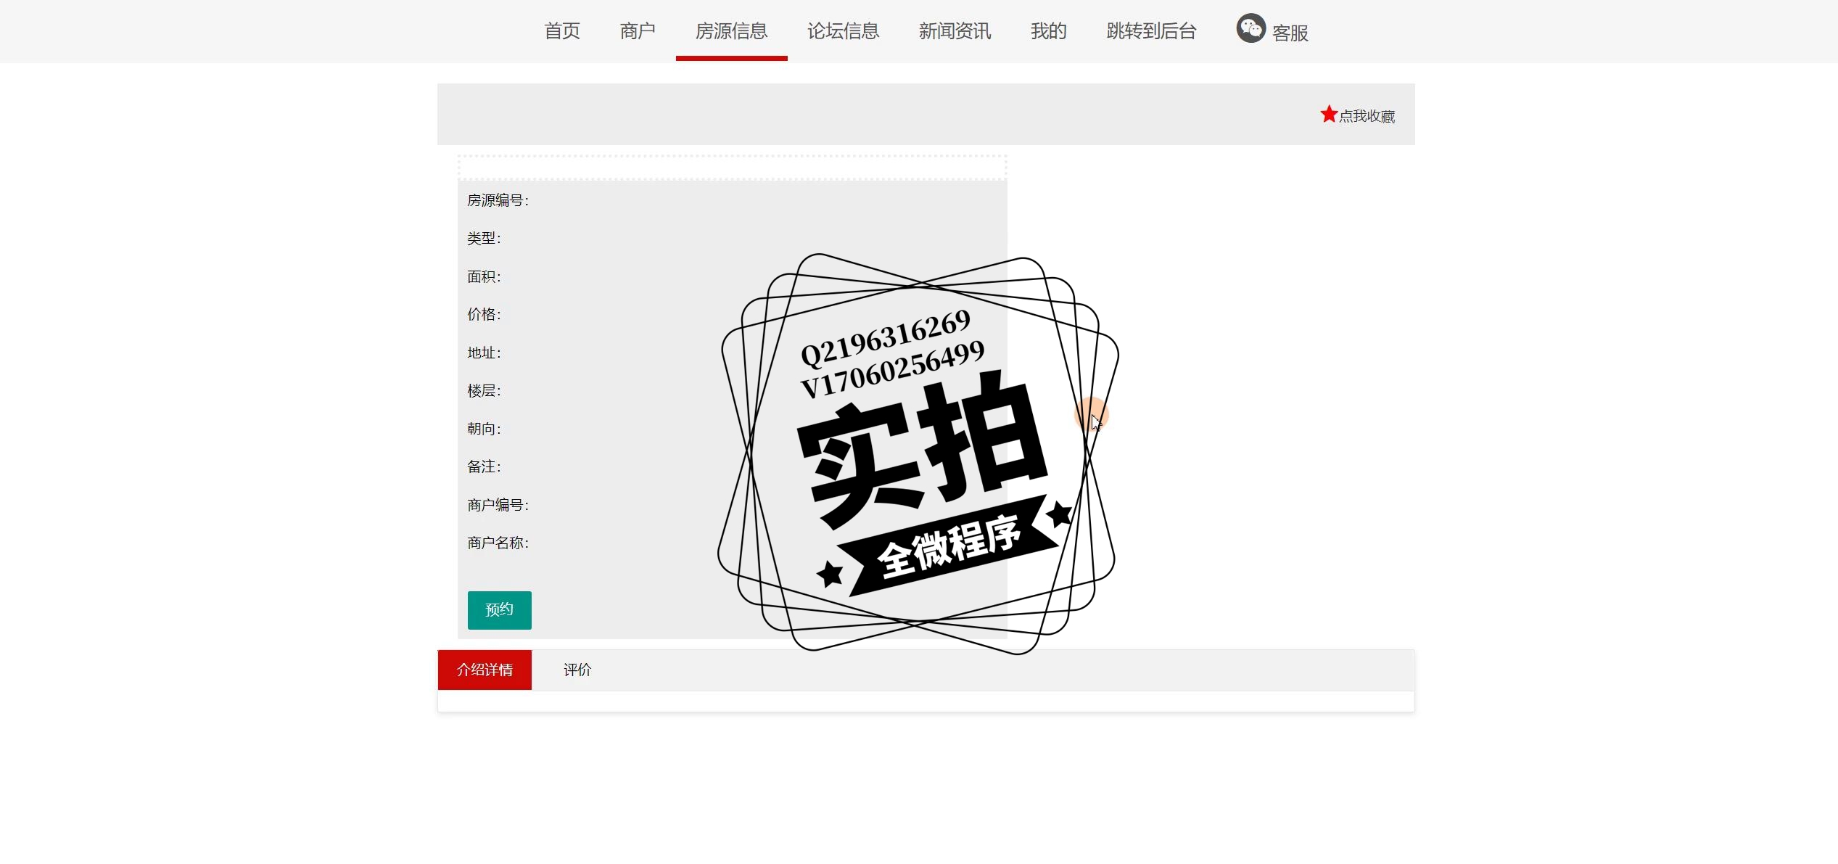Click 跳转到后台 link

pos(1151,31)
